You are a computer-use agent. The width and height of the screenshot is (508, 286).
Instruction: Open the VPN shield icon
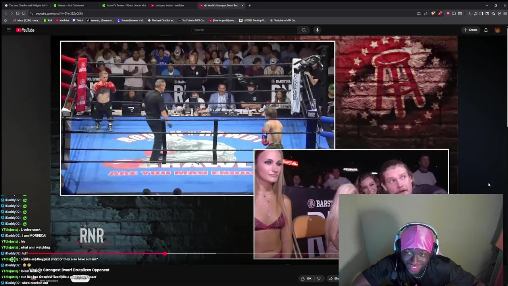[x=499, y=14]
